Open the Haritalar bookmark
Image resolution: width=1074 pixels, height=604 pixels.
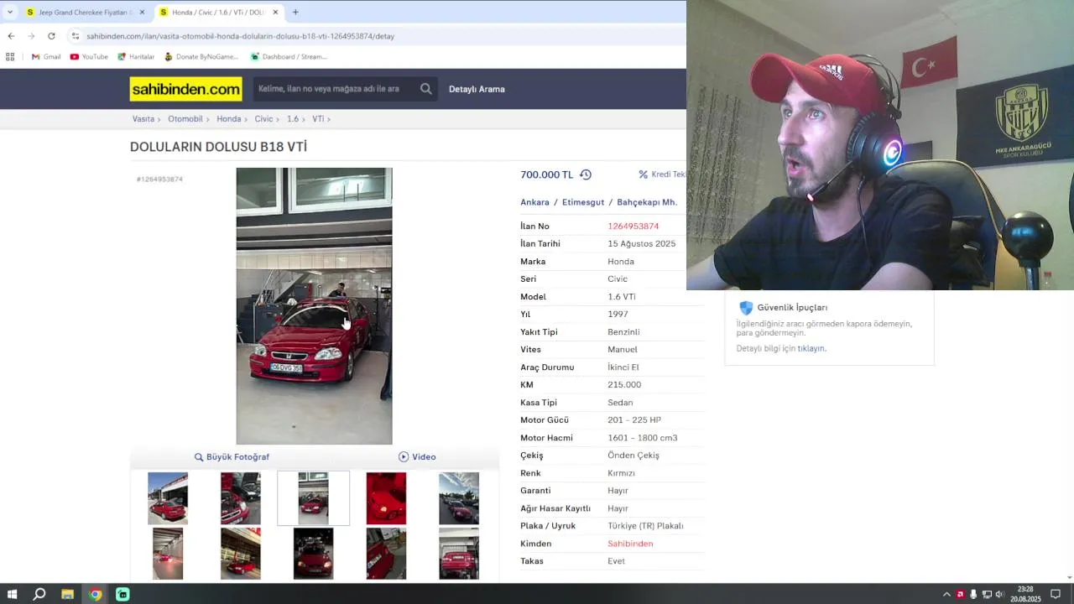click(136, 57)
